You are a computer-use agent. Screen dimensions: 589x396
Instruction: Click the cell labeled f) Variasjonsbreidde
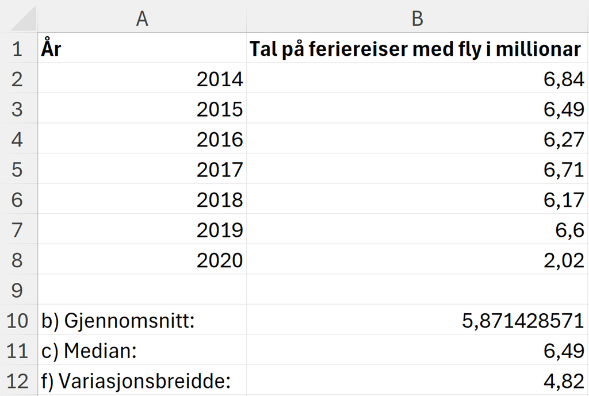pos(141,381)
